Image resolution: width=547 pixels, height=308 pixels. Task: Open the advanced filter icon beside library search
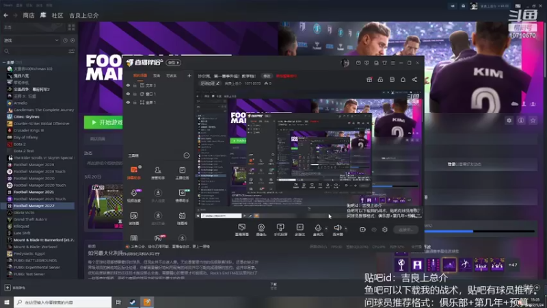click(72, 51)
